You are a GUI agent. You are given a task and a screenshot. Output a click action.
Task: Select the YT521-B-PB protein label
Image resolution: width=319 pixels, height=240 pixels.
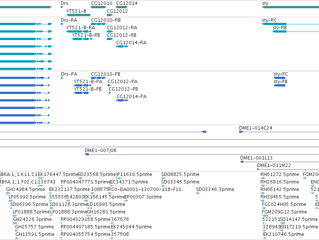pyautogui.click(x=88, y=89)
